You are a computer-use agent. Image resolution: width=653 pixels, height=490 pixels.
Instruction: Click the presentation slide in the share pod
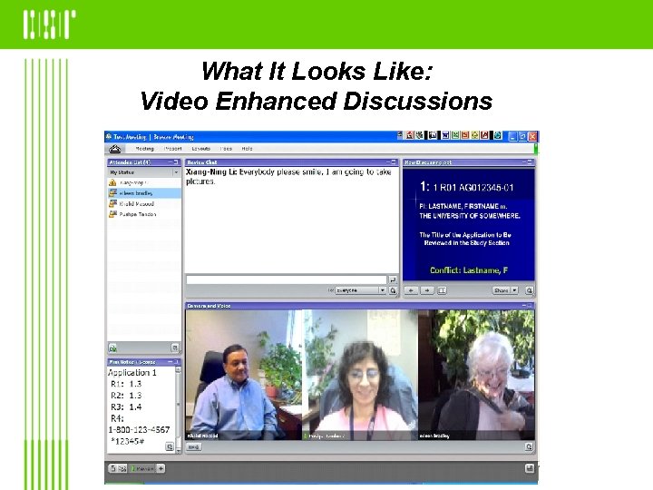469,225
